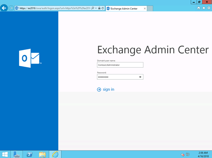Click the network tray icon
The height and width of the screenshot is (158, 212).
point(188,154)
